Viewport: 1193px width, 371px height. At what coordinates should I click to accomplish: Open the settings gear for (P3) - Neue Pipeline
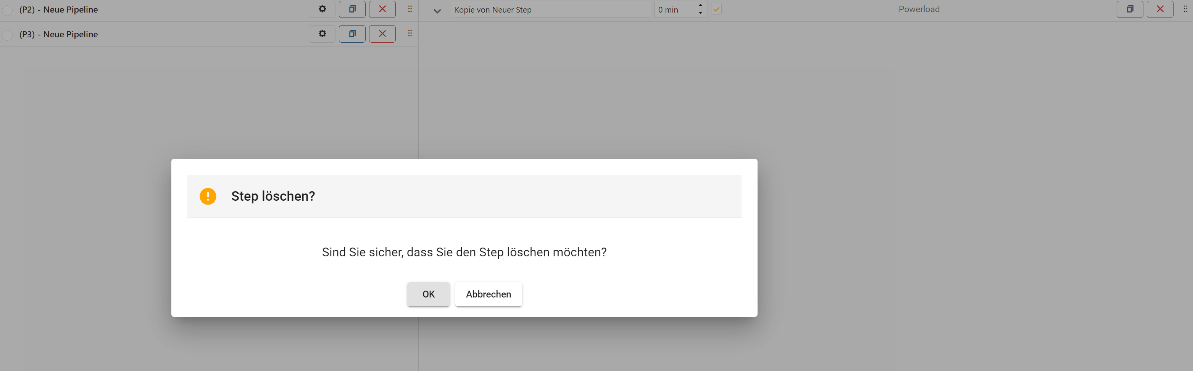pyautogui.click(x=322, y=33)
